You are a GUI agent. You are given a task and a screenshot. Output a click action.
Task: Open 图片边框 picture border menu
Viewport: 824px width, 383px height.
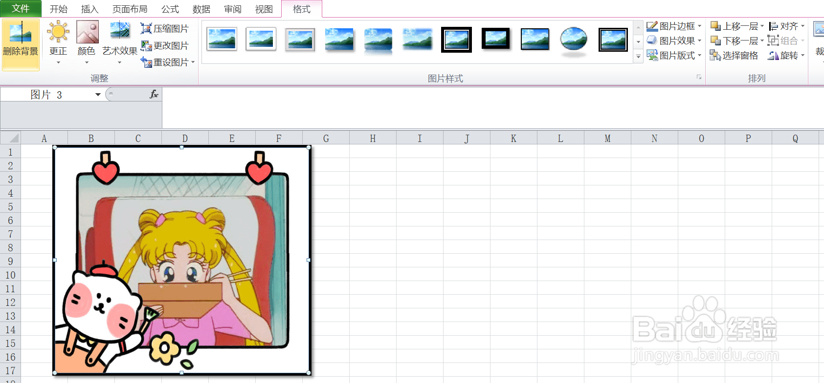tap(674, 26)
